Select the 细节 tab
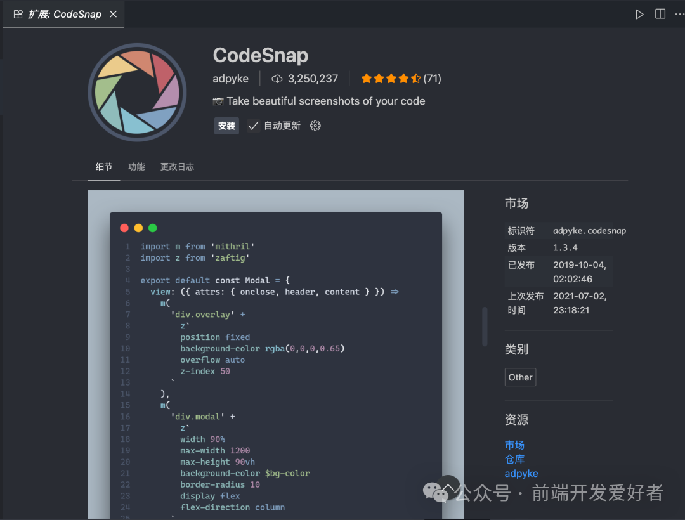Viewport: 685px width, 520px height. (103, 167)
